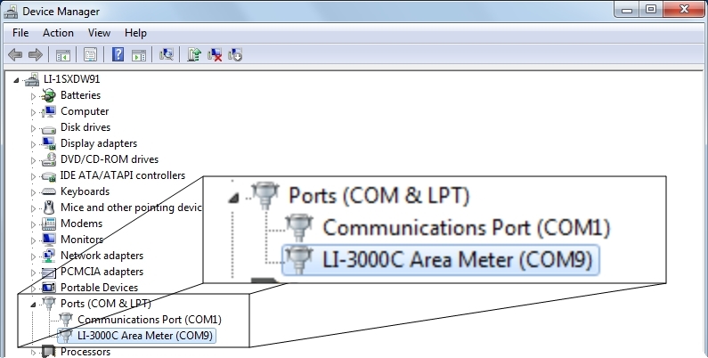Image resolution: width=708 pixels, height=358 pixels.
Task: Click the Keyboards category icon
Action: click(x=48, y=191)
